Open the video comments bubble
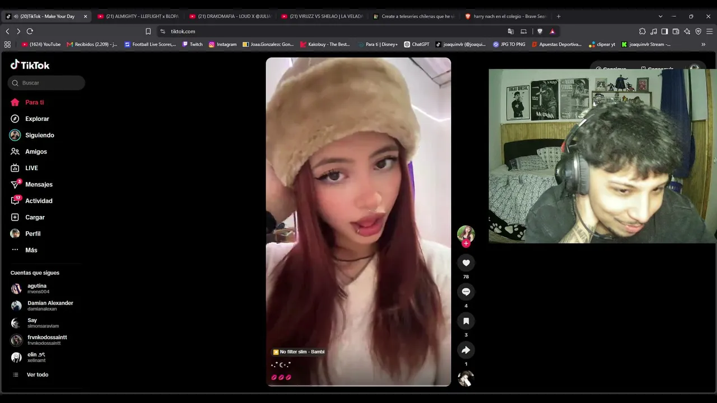Image resolution: width=717 pixels, height=403 pixels. (466, 292)
